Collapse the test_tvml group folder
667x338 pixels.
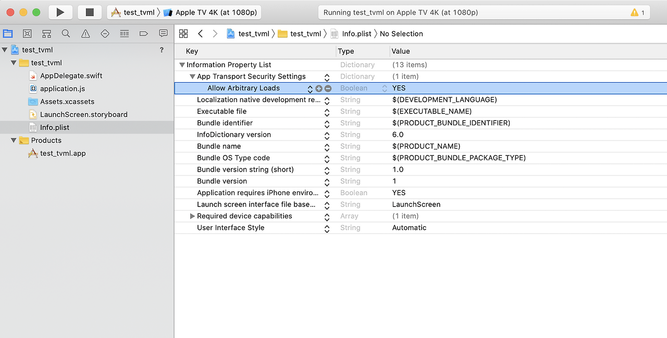(14, 63)
